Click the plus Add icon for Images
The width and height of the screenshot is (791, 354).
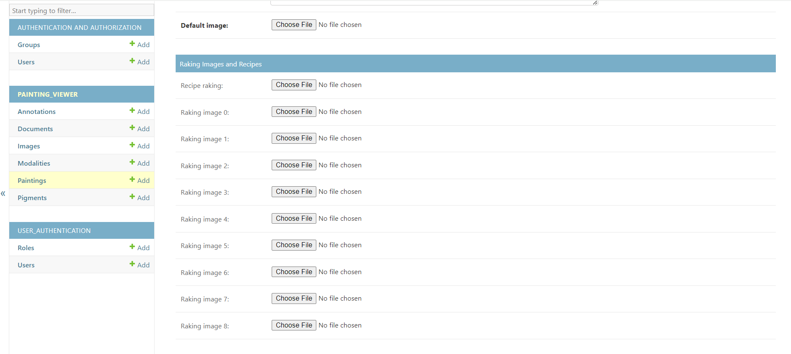click(132, 145)
